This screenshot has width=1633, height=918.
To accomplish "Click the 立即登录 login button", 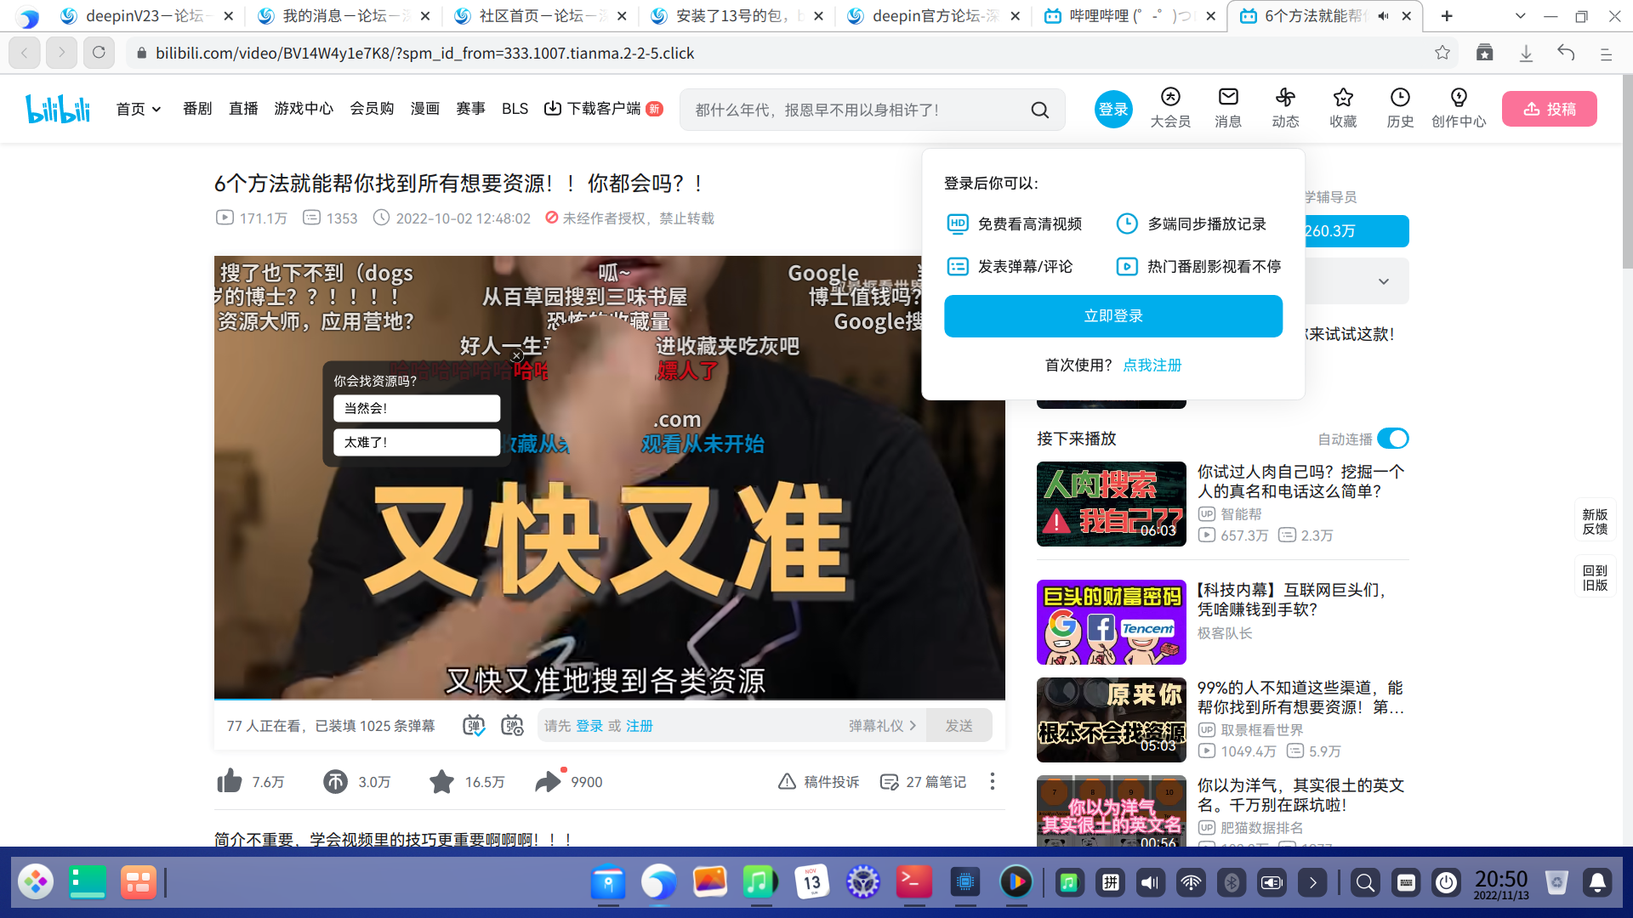I will click(1112, 315).
